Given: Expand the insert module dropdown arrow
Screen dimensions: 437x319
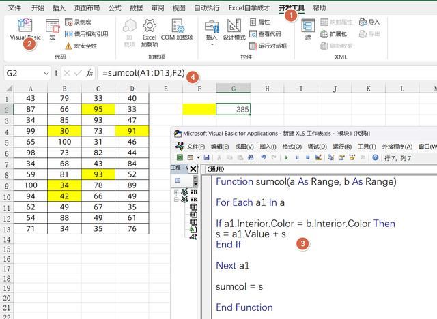Looking at the screenshot, I should [x=198, y=157].
